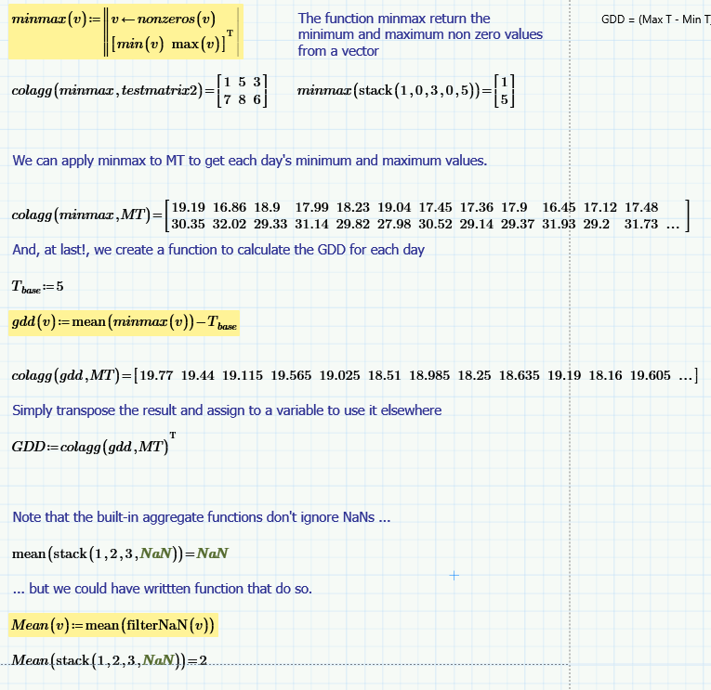Click value 19.19 in minmax matrix
Viewport: 711px width, 690px height.
(x=188, y=207)
